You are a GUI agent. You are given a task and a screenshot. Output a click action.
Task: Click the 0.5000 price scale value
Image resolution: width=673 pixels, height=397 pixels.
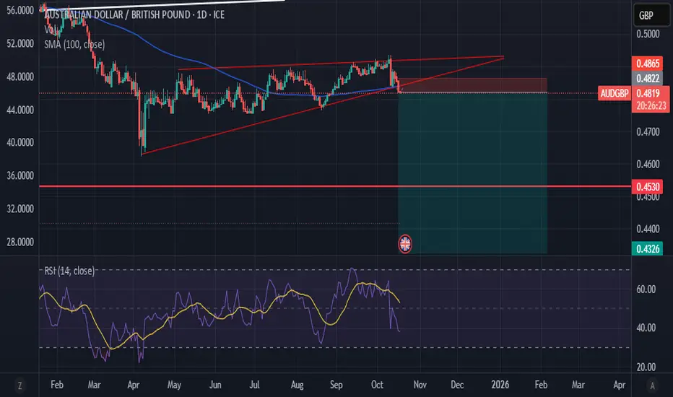tap(648, 34)
